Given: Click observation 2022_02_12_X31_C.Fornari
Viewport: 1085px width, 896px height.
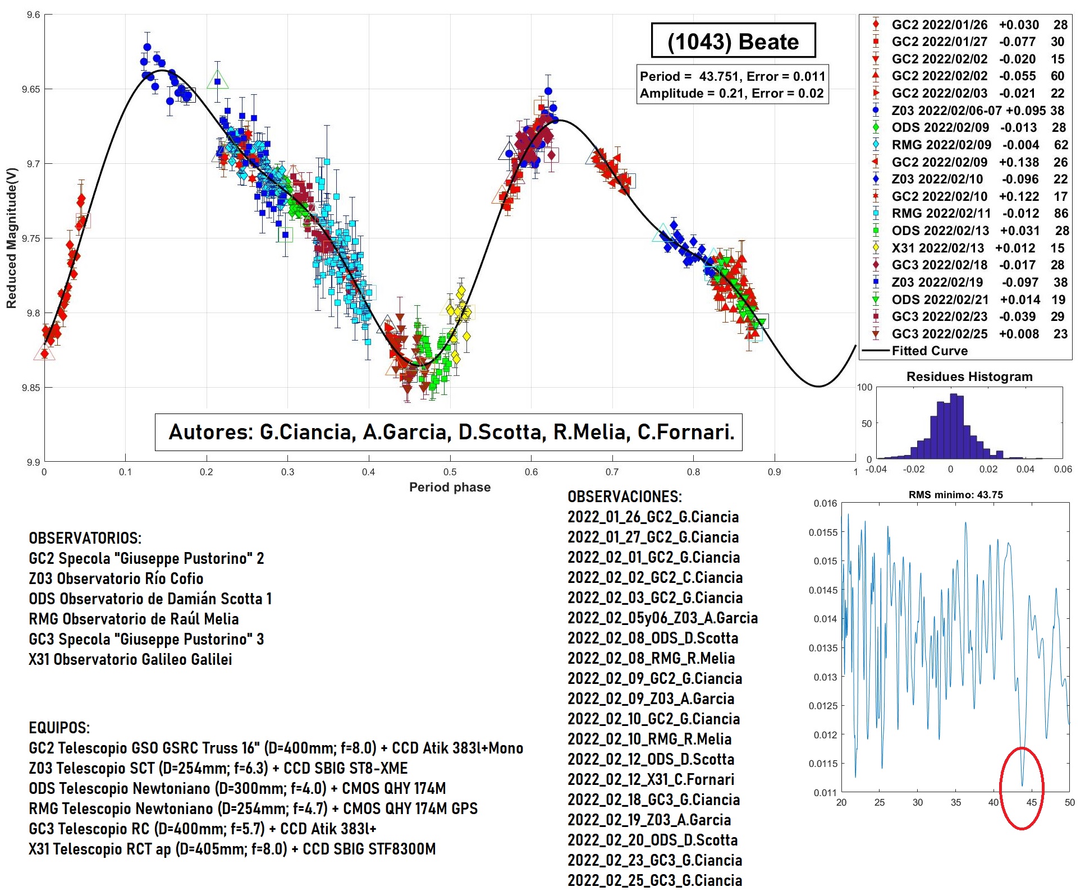Looking at the screenshot, I should (651, 780).
